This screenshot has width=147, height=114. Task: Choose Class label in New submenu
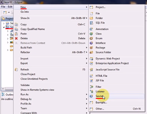(98, 34)
